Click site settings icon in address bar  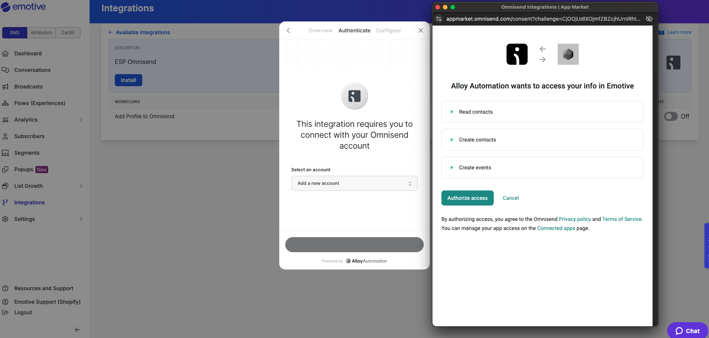click(x=439, y=19)
